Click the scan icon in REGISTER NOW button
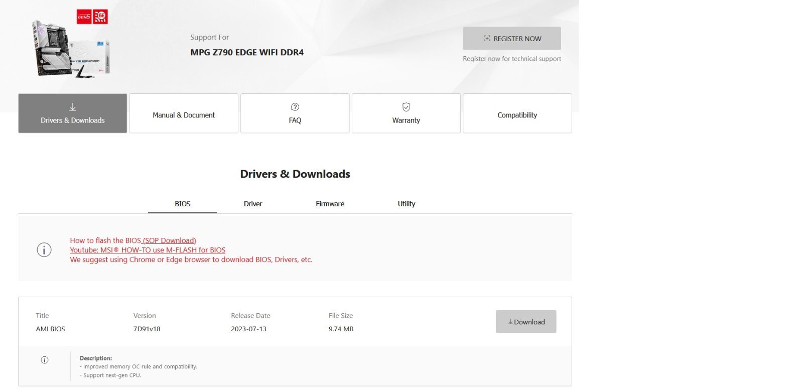The height and width of the screenshot is (391, 803). coord(487,39)
